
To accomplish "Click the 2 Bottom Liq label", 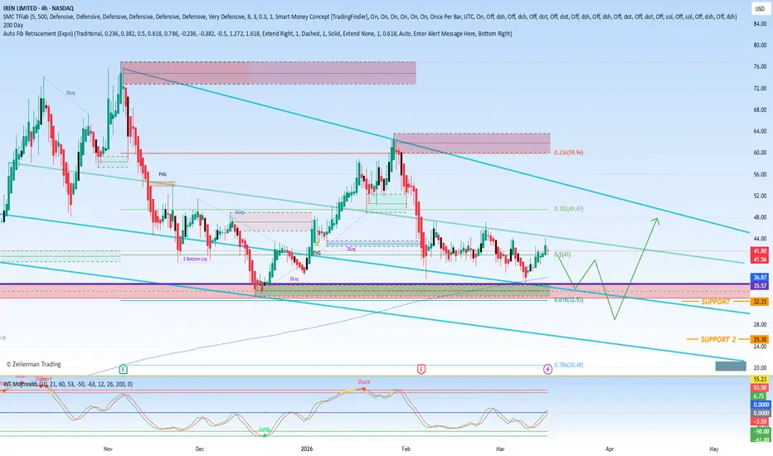I will [x=195, y=259].
